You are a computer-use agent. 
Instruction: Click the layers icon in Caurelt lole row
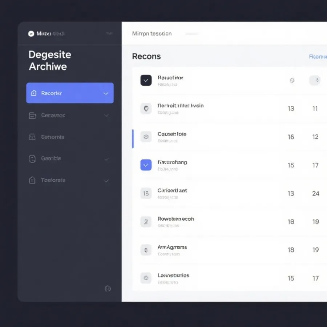pyautogui.click(x=146, y=137)
